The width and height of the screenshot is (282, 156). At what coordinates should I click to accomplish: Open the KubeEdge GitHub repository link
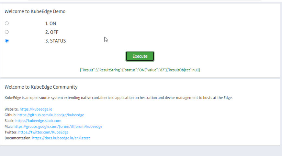(51, 115)
